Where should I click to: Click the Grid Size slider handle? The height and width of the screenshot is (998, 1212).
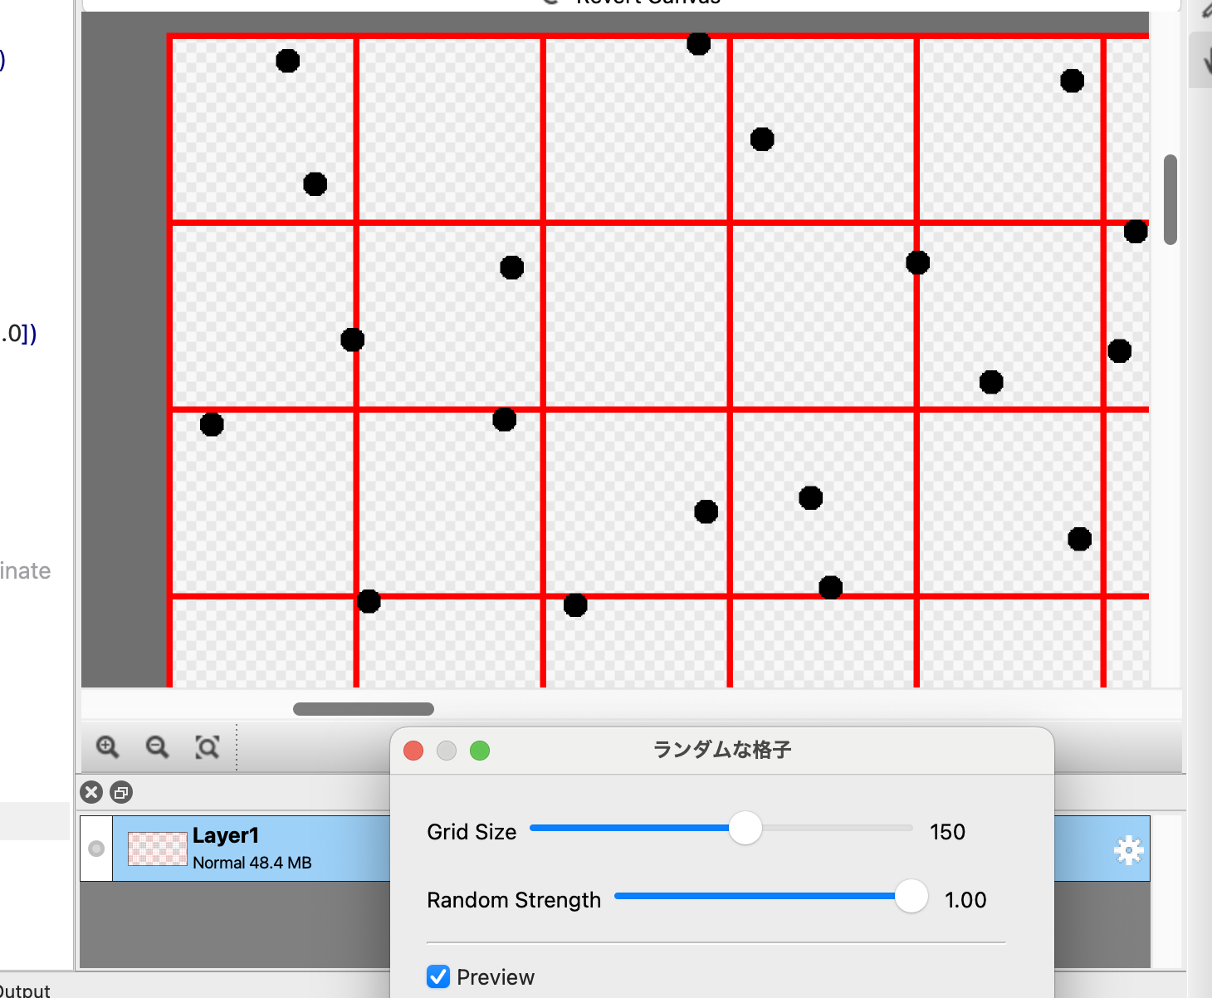[x=745, y=828]
